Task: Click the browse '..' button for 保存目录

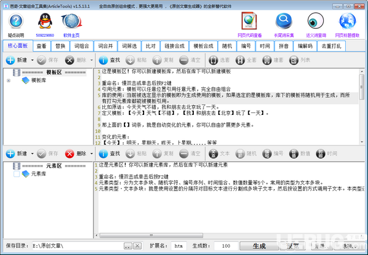Action: (x=128, y=246)
